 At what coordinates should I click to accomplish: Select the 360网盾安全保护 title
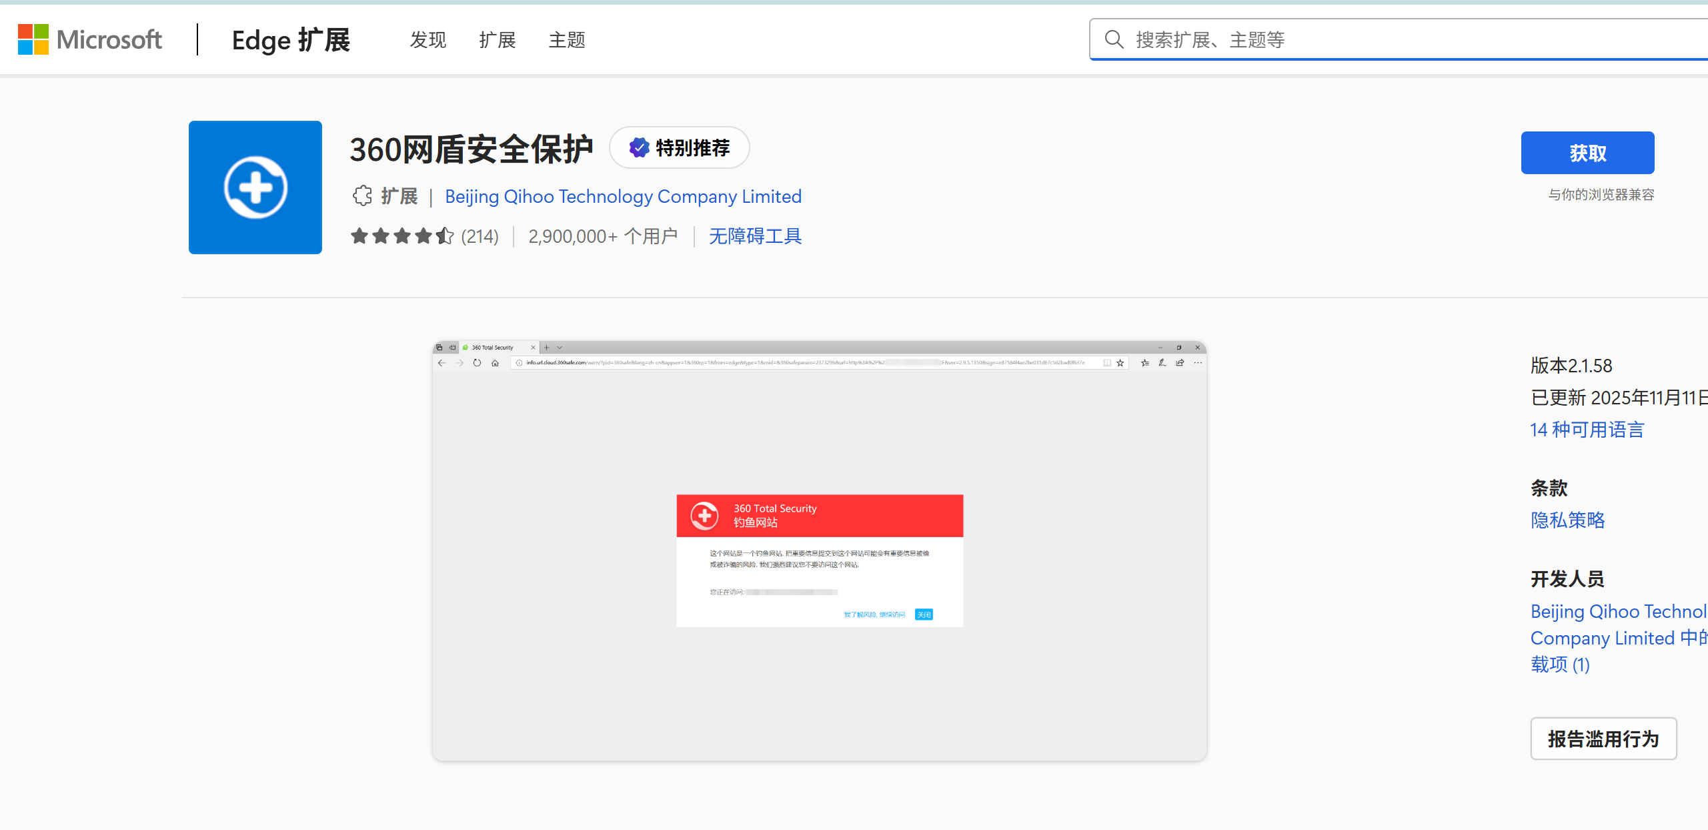(472, 149)
